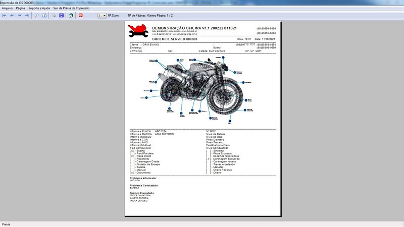
Task: Click the 'Data: 11/10/2021' text
Action: (265, 39)
